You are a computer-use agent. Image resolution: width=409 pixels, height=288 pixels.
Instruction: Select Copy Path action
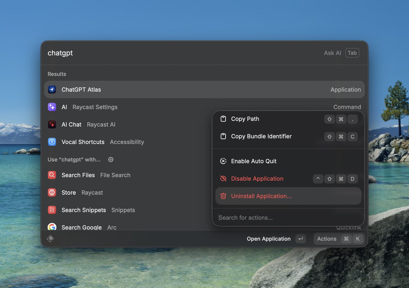tap(288, 119)
